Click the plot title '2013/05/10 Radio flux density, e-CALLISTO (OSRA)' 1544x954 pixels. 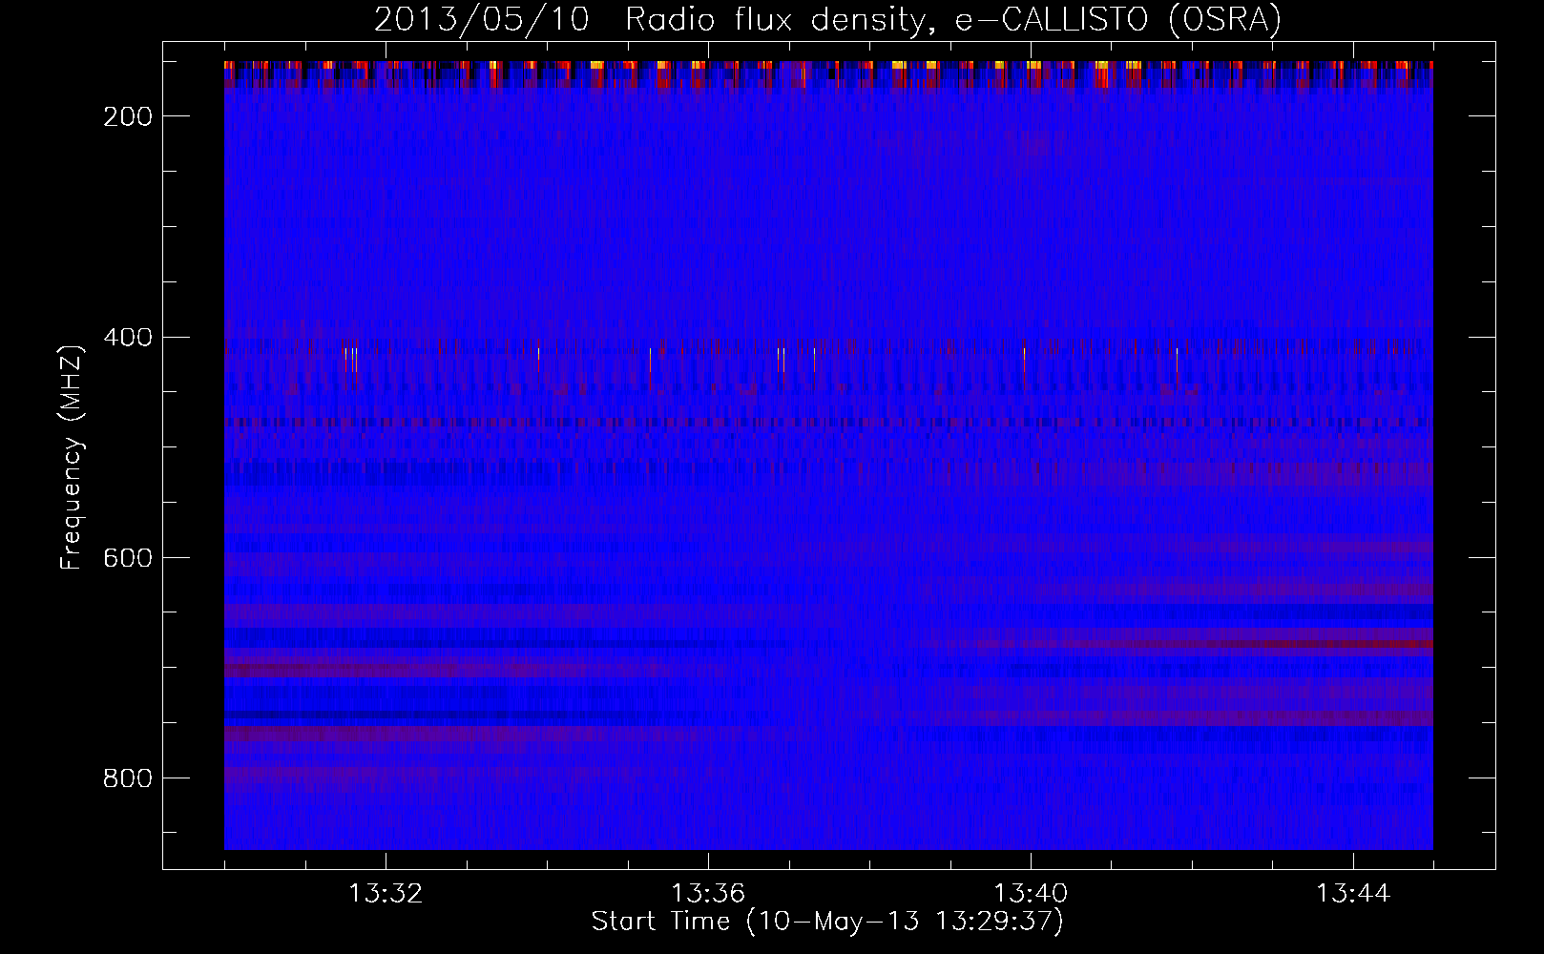click(827, 20)
